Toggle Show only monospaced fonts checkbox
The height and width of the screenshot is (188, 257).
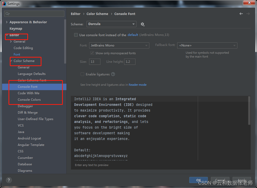click(x=92, y=53)
